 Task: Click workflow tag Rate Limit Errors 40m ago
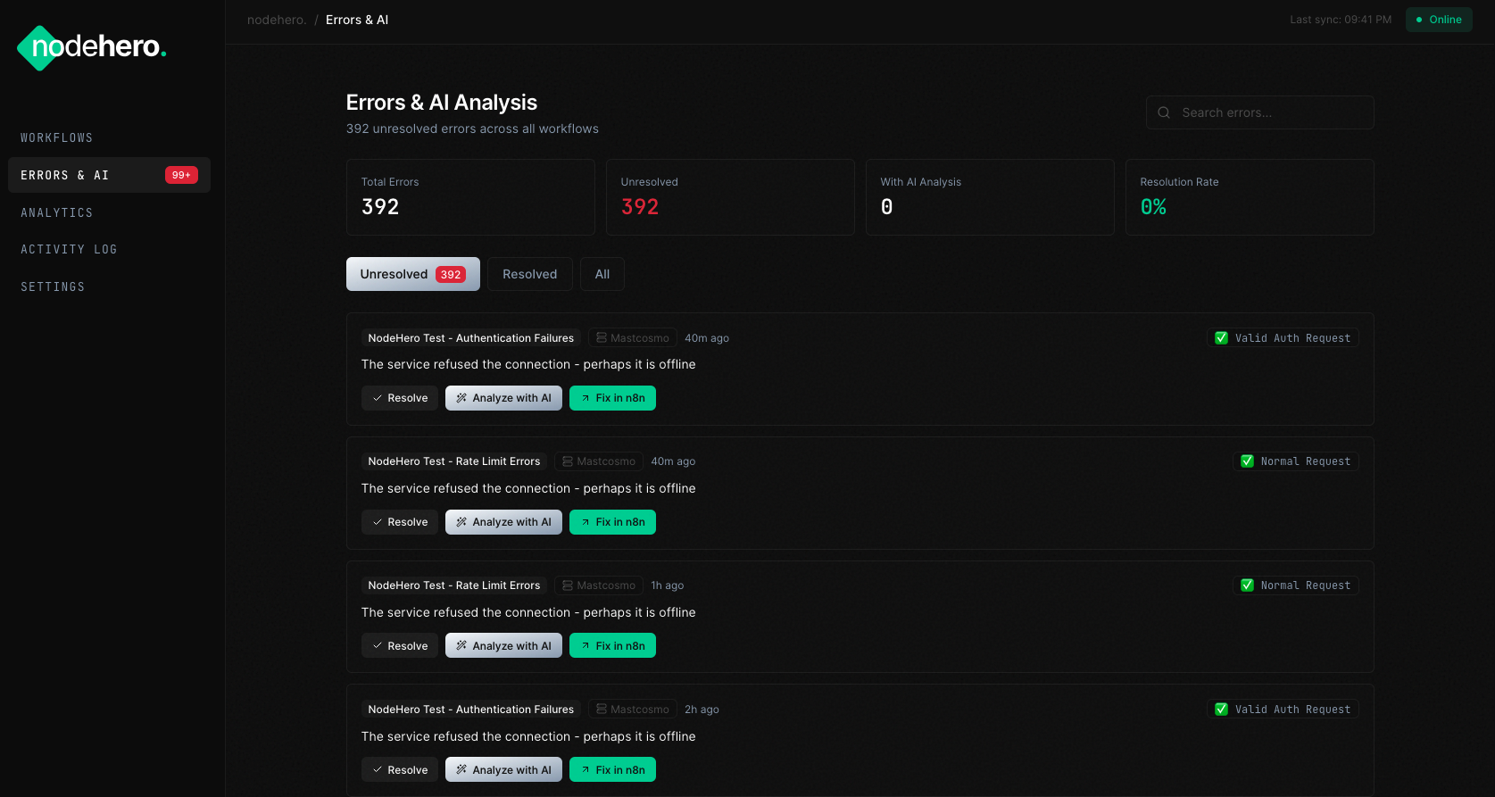pos(454,461)
